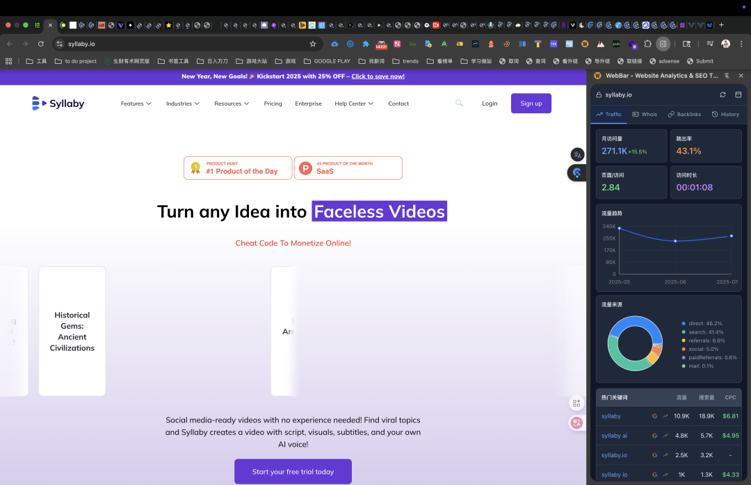The image size is (751, 485).
Task: Toggle the Chrome side panel button
Action: (663, 44)
